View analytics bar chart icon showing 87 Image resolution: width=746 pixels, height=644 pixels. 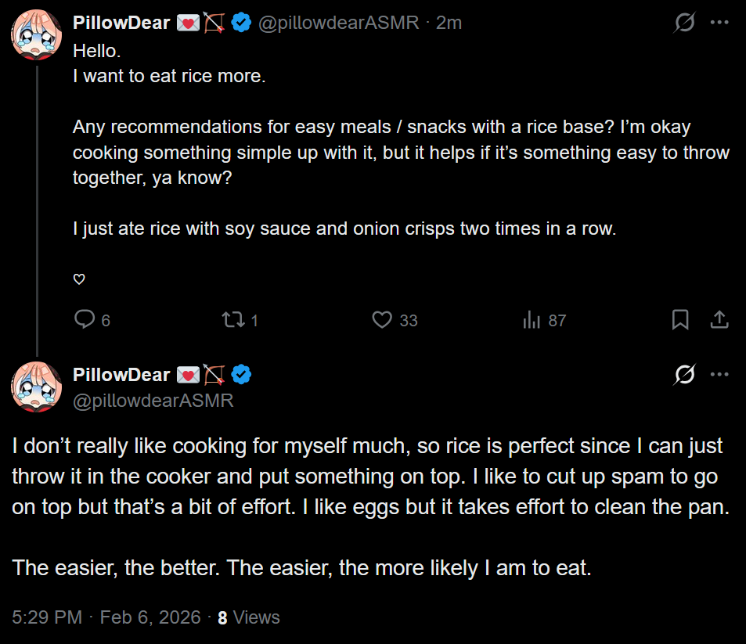[532, 319]
